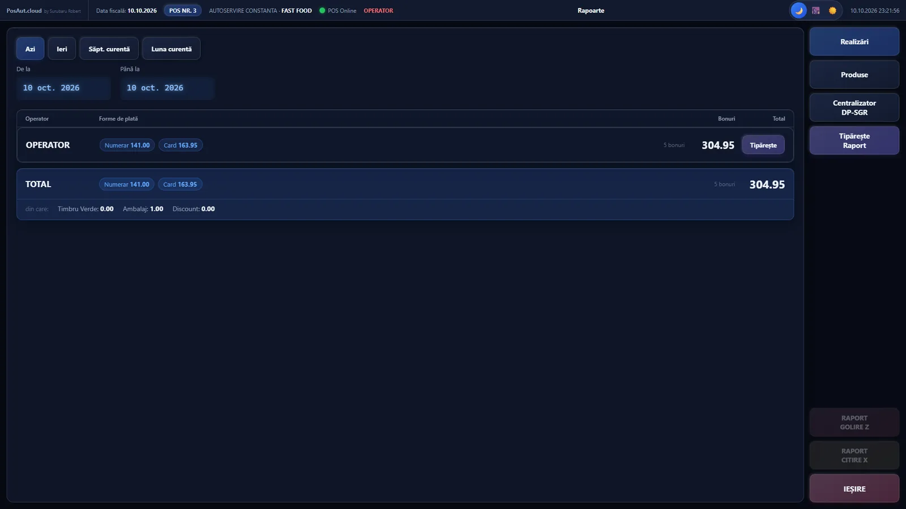This screenshot has height=509, width=906.
Task: Click the Rapoarte page title
Action: coord(591,11)
